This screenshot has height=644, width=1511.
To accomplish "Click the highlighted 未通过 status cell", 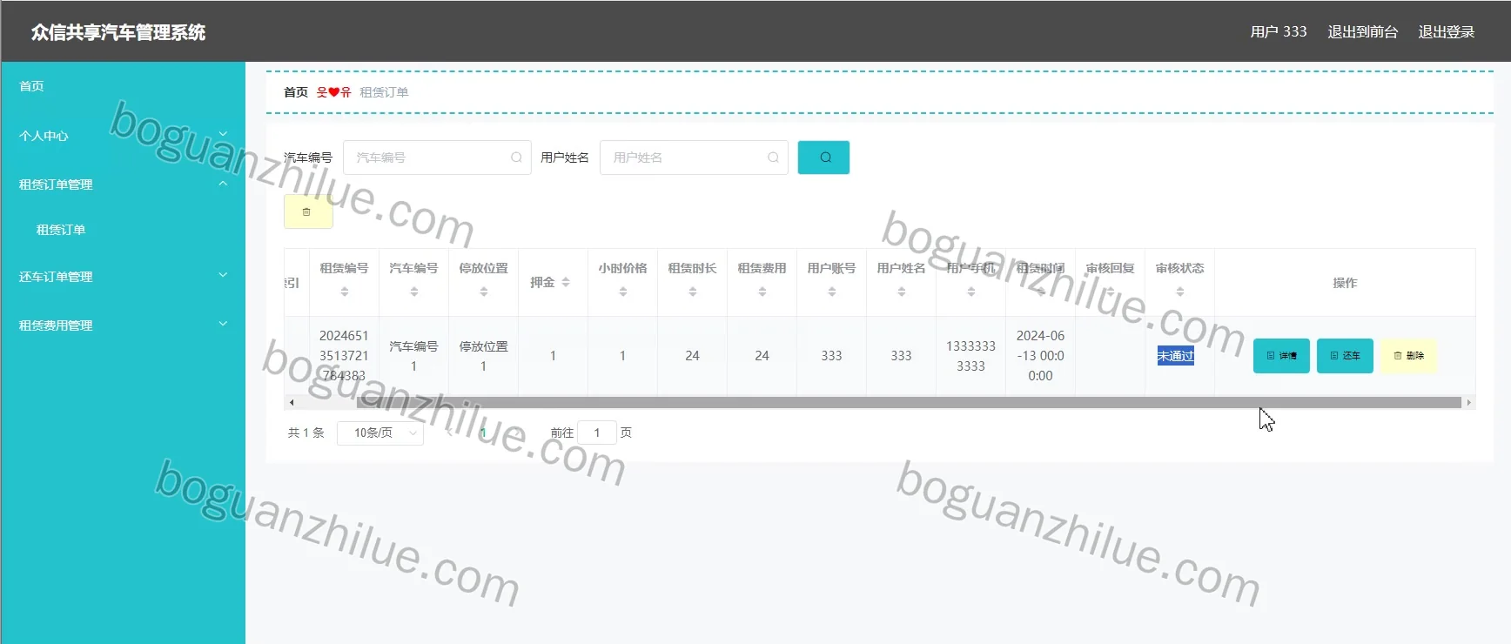I will click(1175, 356).
